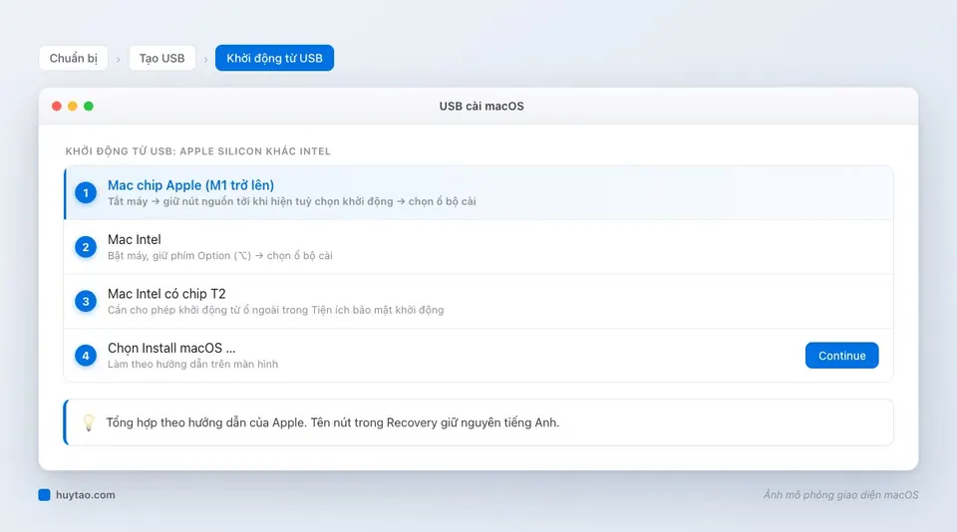Select the Khởi động từ USB tab

[275, 58]
